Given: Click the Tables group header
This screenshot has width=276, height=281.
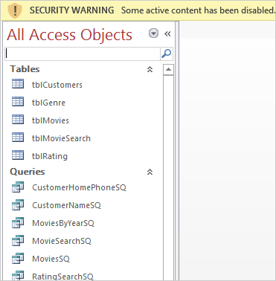Looking at the screenshot, I should point(25,69).
